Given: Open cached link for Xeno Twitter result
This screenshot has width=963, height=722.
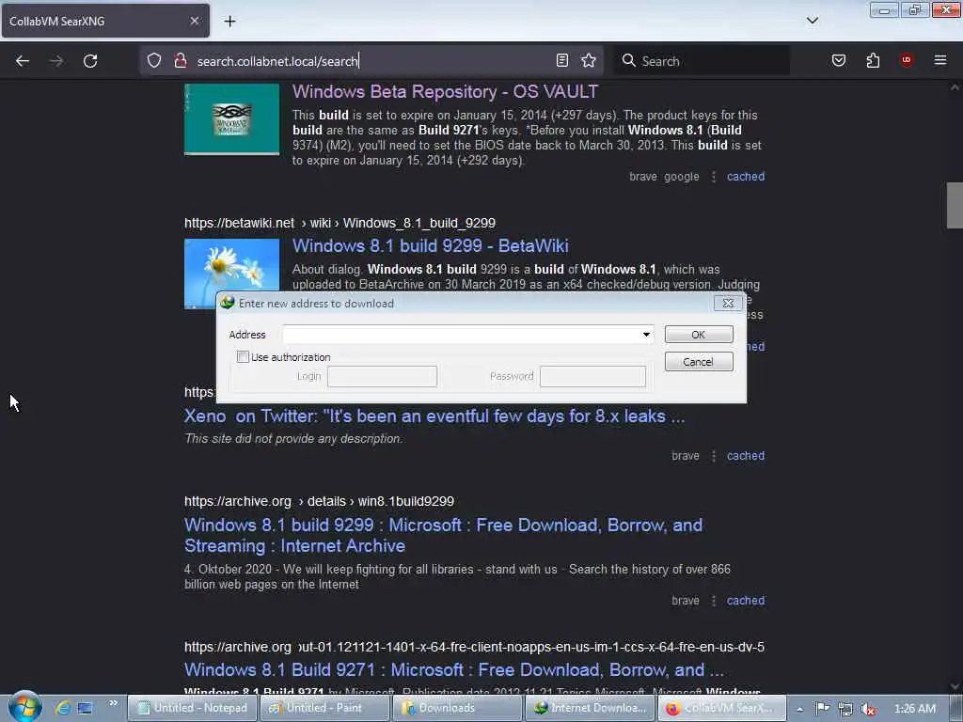Looking at the screenshot, I should [x=746, y=456].
